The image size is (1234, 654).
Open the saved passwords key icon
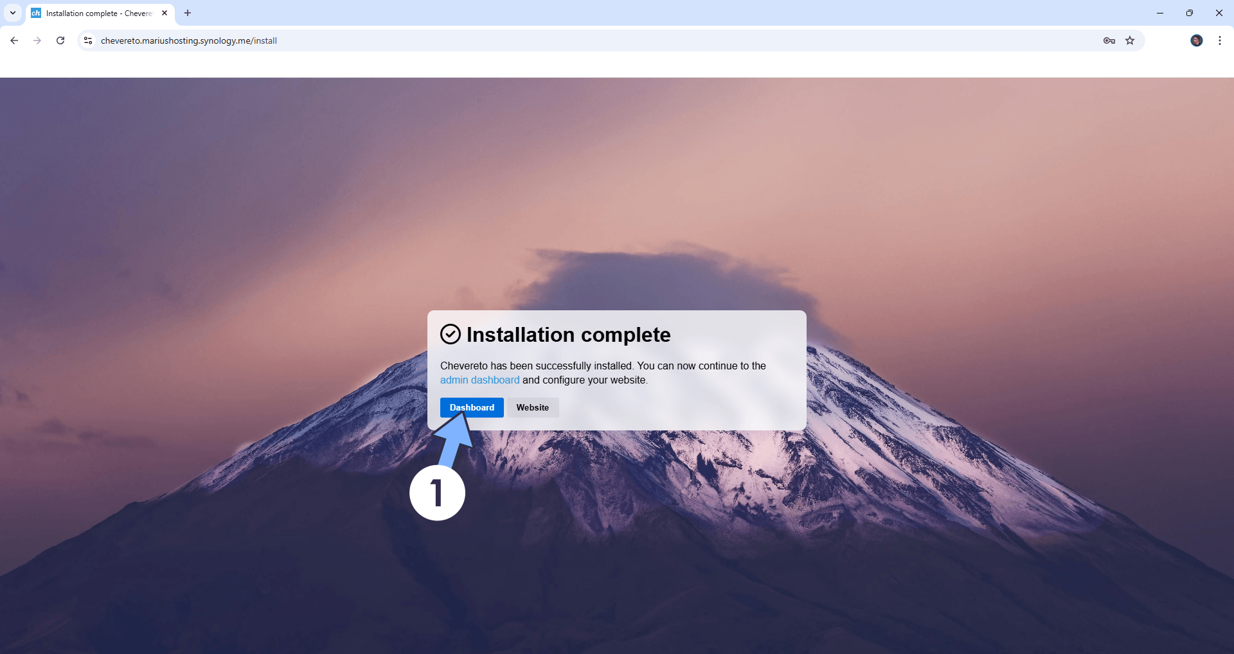1109,40
